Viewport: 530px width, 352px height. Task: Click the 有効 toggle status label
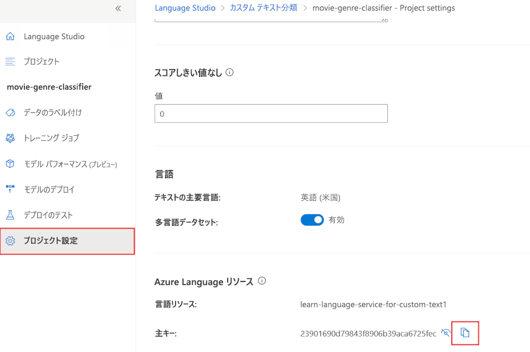(336, 220)
